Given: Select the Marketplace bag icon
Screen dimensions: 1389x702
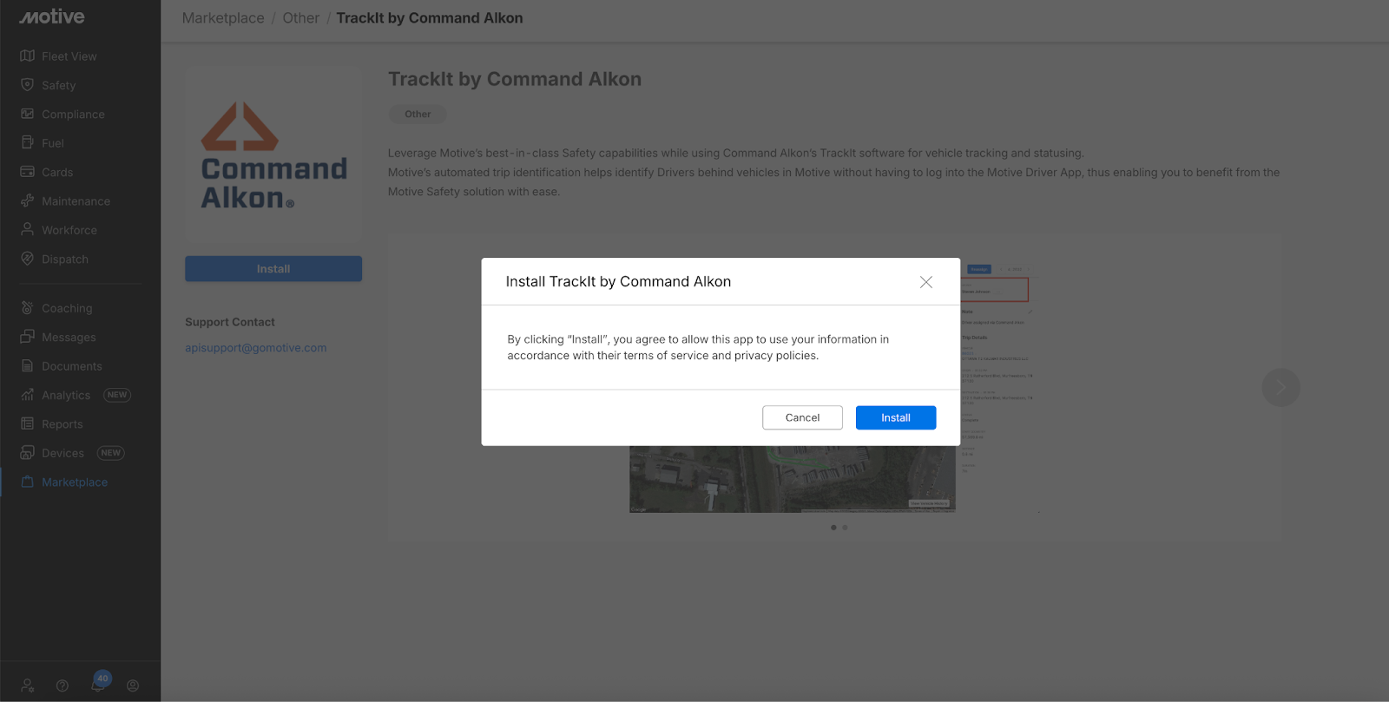Looking at the screenshot, I should click(x=28, y=482).
